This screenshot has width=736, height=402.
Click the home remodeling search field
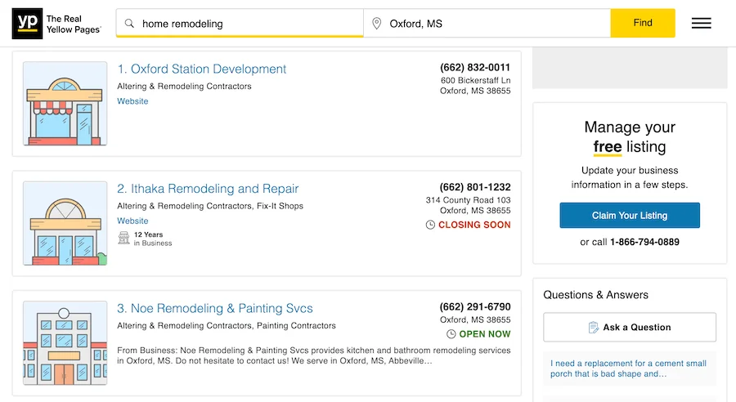[x=240, y=24]
